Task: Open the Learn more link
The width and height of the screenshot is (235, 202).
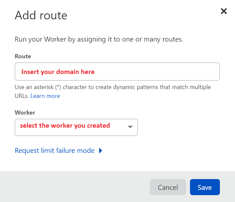Action: (45, 96)
